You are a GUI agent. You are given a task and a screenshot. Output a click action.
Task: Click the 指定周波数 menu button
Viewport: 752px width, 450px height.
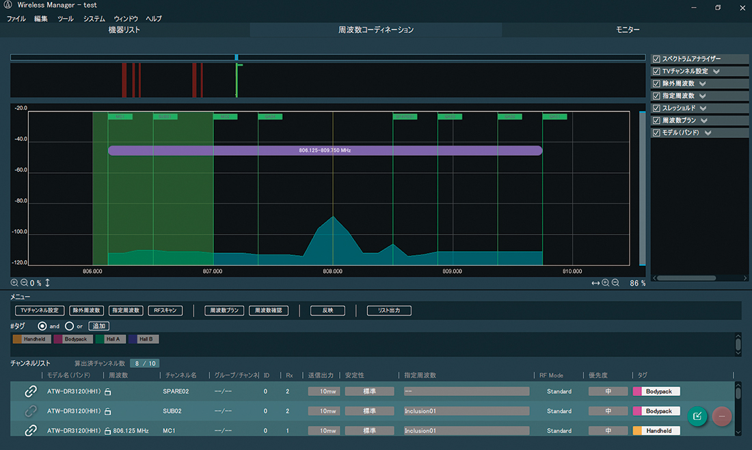pos(126,310)
